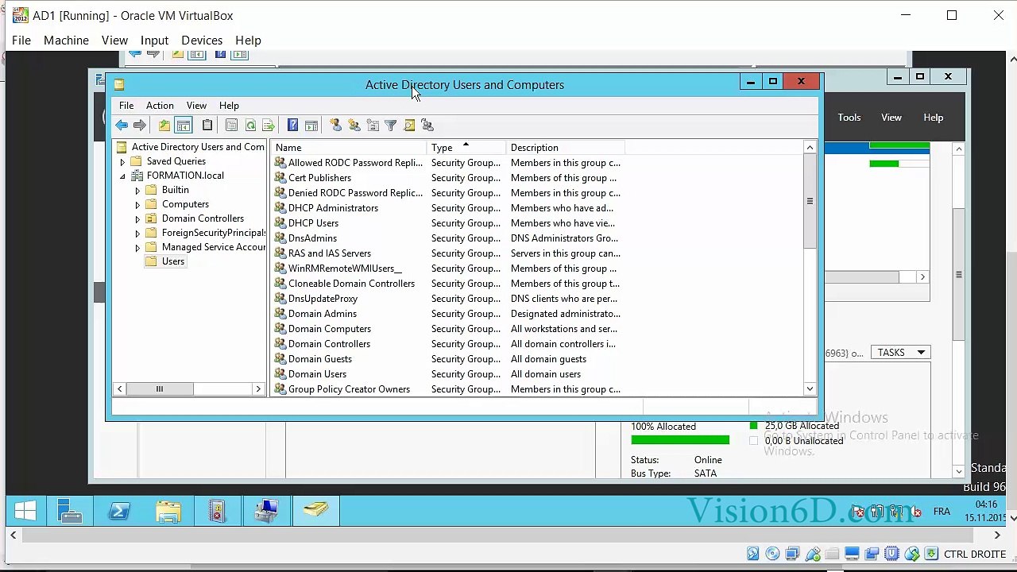Click the Active Directory taskbar icon
1017x572 pixels.
315,512
